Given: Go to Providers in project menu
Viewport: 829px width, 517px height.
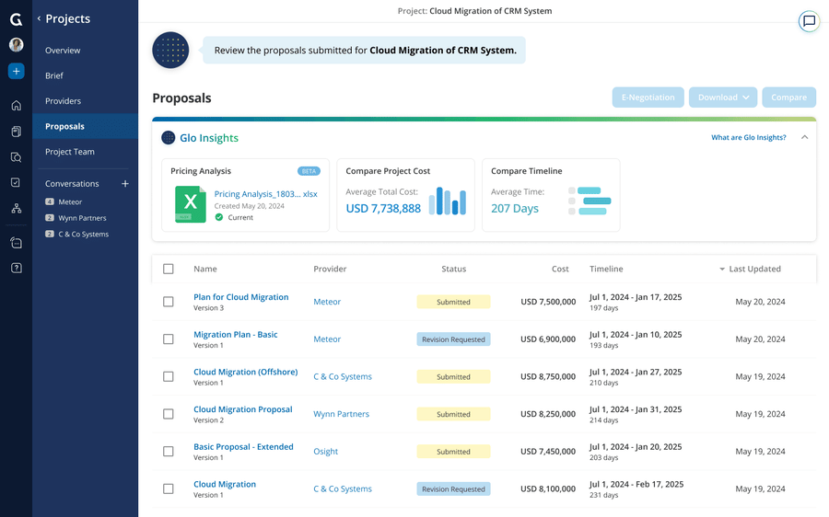Looking at the screenshot, I should (x=63, y=101).
